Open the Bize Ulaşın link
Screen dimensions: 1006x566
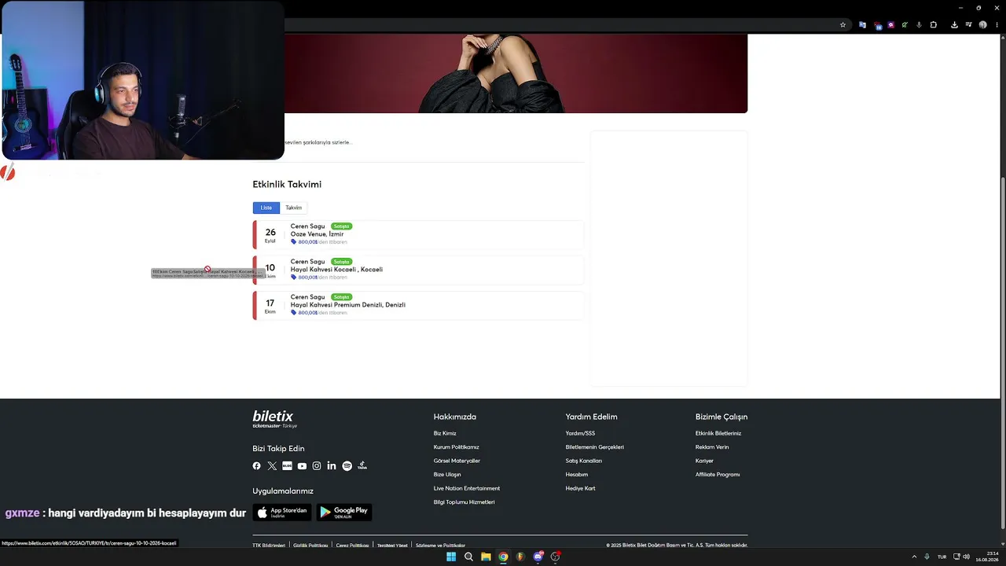click(x=447, y=475)
